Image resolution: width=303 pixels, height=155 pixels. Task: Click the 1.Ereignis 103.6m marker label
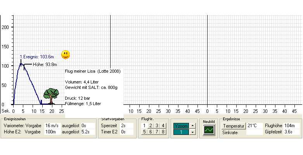coord(36,56)
